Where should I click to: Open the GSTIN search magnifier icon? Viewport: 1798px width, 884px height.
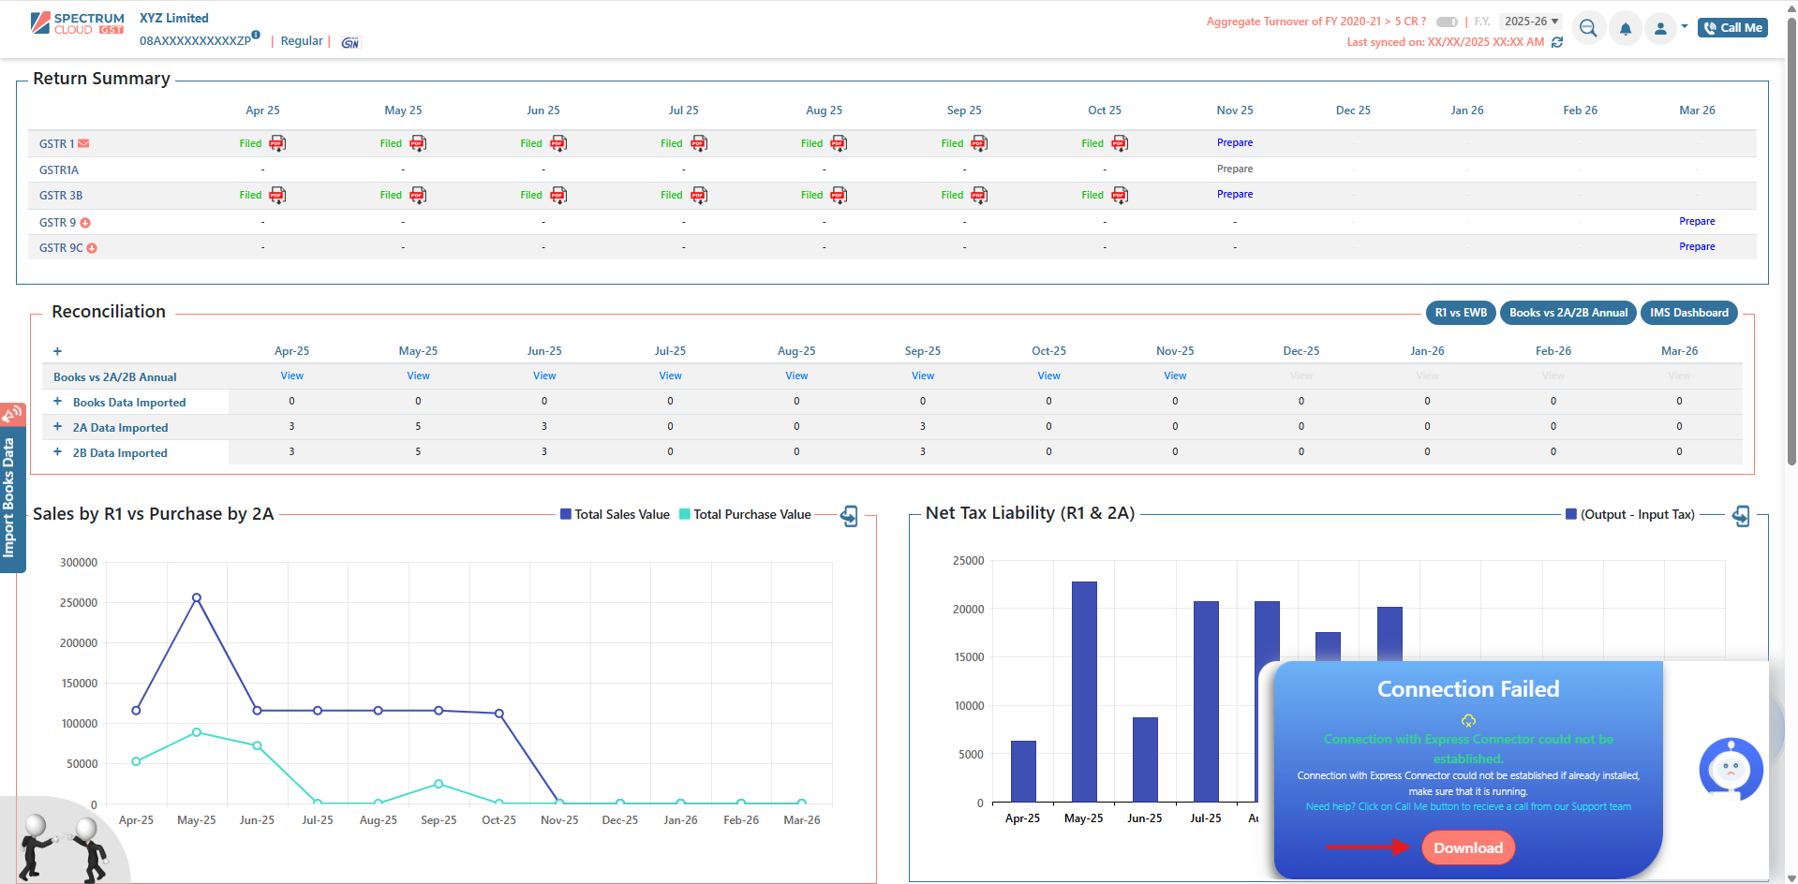tap(1587, 28)
